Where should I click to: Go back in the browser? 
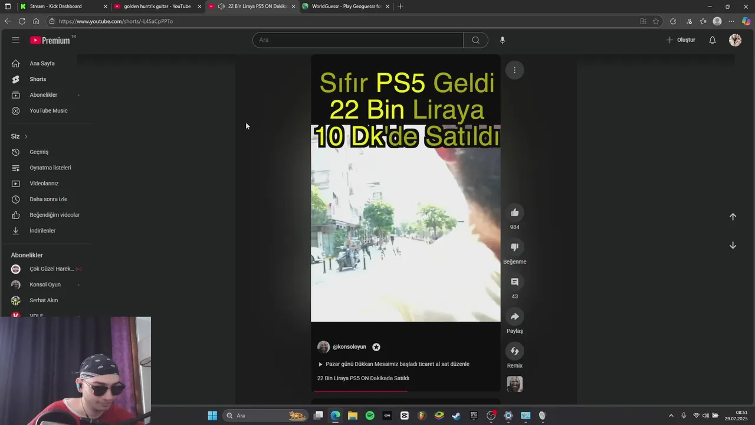[x=8, y=21]
